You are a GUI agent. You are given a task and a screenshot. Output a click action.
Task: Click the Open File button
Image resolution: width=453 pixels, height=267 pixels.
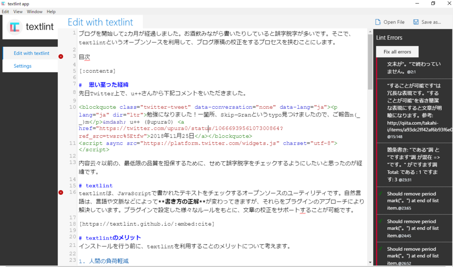[390, 22]
